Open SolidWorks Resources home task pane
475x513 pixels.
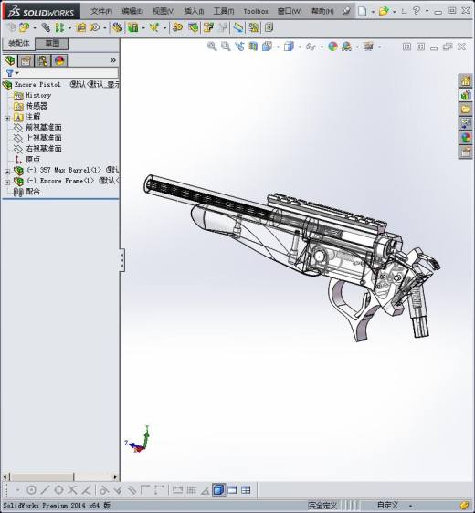click(x=466, y=81)
